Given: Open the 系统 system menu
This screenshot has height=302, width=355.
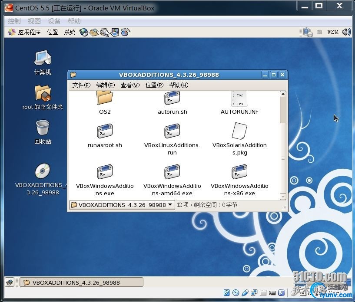Looking at the screenshot, I should pyautogui.click(x=70, y=32).
